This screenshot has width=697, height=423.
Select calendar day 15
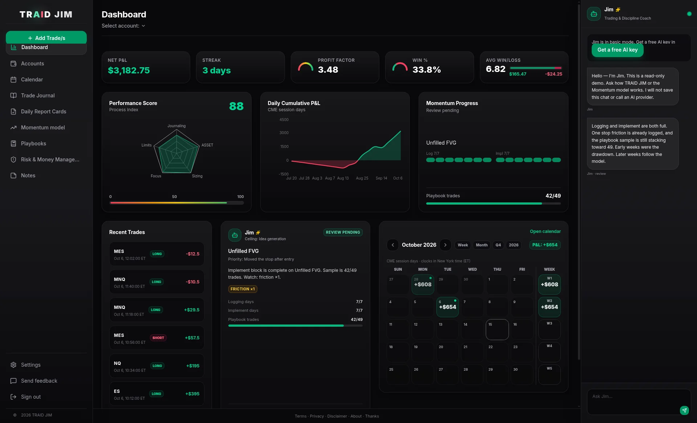pyautogui.click(x=497, y=329)
